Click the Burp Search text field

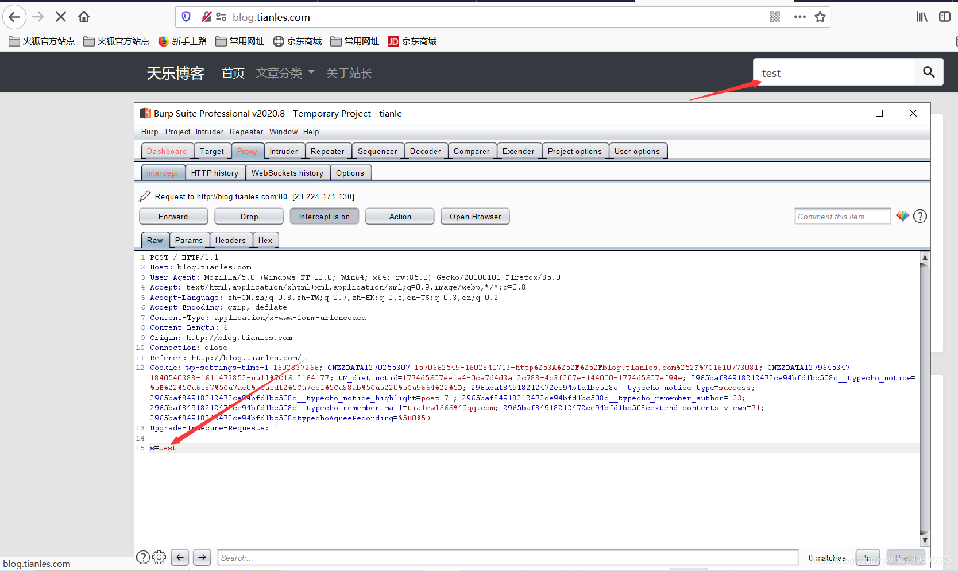[x=508, y=557]
